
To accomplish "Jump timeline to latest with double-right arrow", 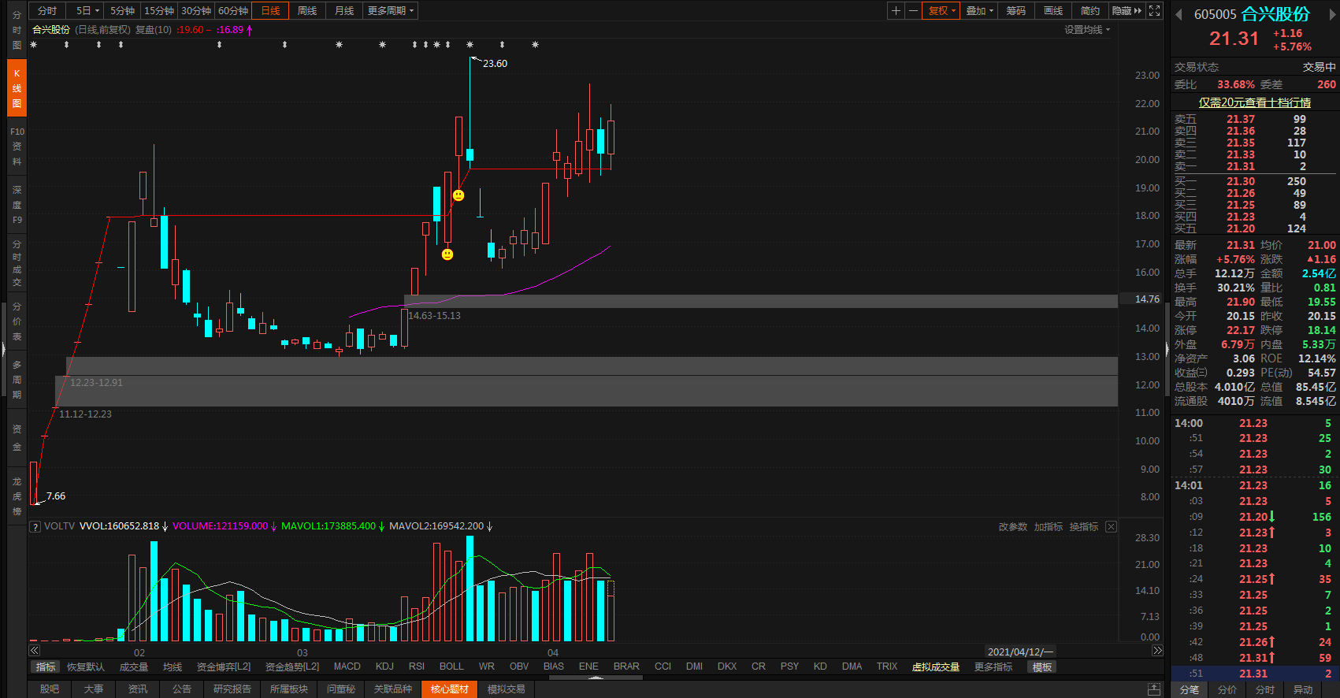I will pyautogui.click(x=1157, y=651).
